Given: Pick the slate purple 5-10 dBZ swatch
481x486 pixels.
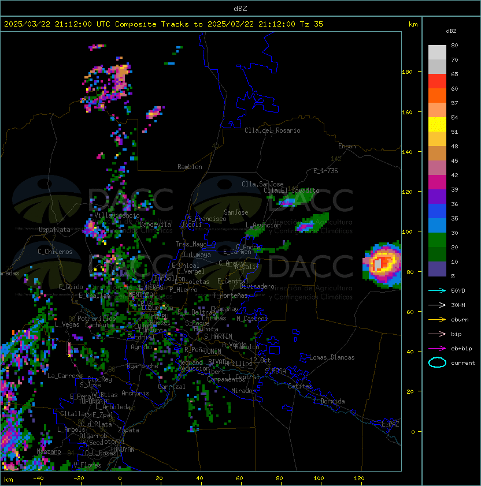Looking at the screenshot, I should click(437, 269).
